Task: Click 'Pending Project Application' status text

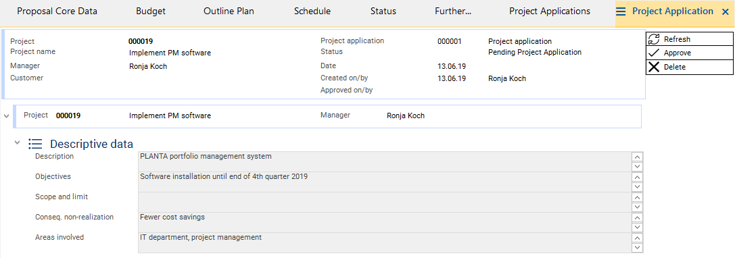Action: [535, 52]
